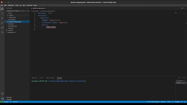Open notifications bell in status bar
The image size is (187, 105).
click(x=185, y=102)
